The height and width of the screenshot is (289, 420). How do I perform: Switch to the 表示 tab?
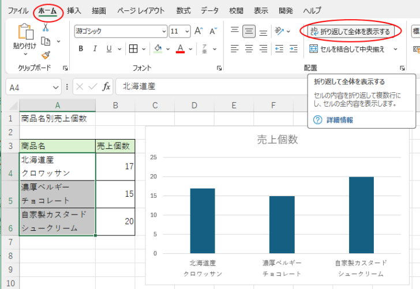coord(261,11)
